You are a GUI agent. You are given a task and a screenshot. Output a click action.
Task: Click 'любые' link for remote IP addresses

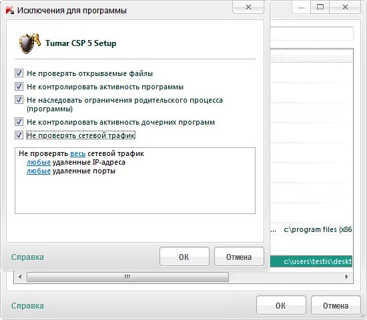pos(39,163)
